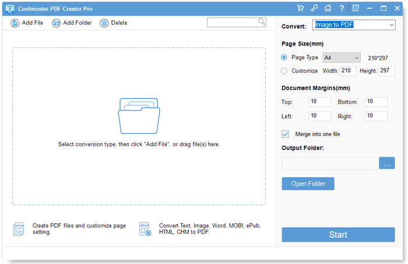Click the Coolmuster app logo icon

pyautogui.click(x=10, y=9)
